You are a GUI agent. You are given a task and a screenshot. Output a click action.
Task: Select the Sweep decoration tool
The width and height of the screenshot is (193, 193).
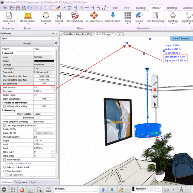tap(139, 18)
